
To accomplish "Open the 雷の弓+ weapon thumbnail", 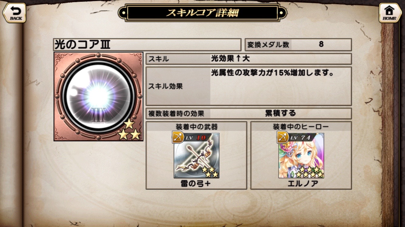I will point(196,156).
